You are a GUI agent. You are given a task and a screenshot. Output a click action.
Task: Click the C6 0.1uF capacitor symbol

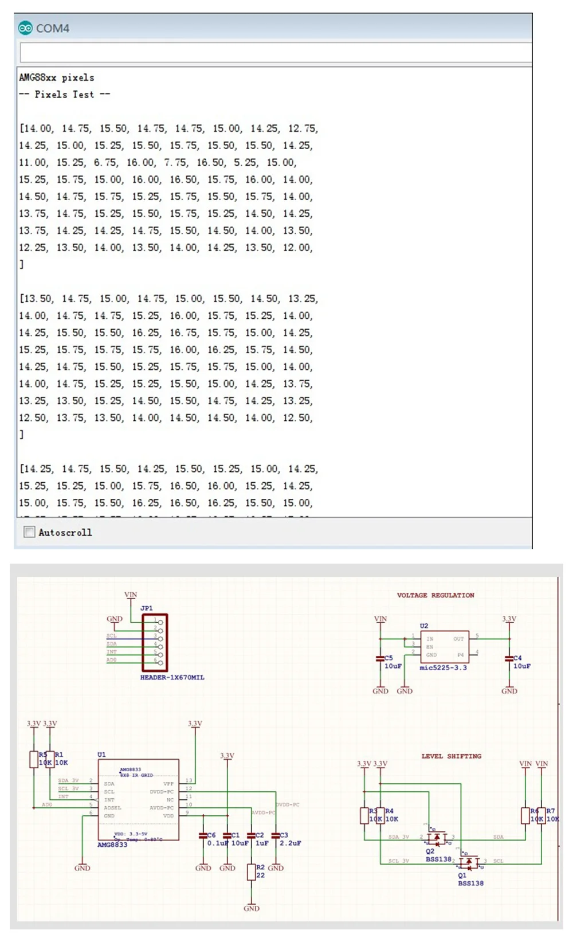[x=203, y=836]
